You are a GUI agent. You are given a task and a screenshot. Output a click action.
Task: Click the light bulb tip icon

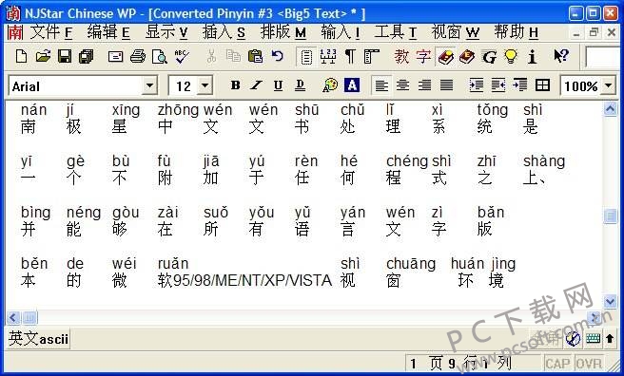click(x=511, y=57)
